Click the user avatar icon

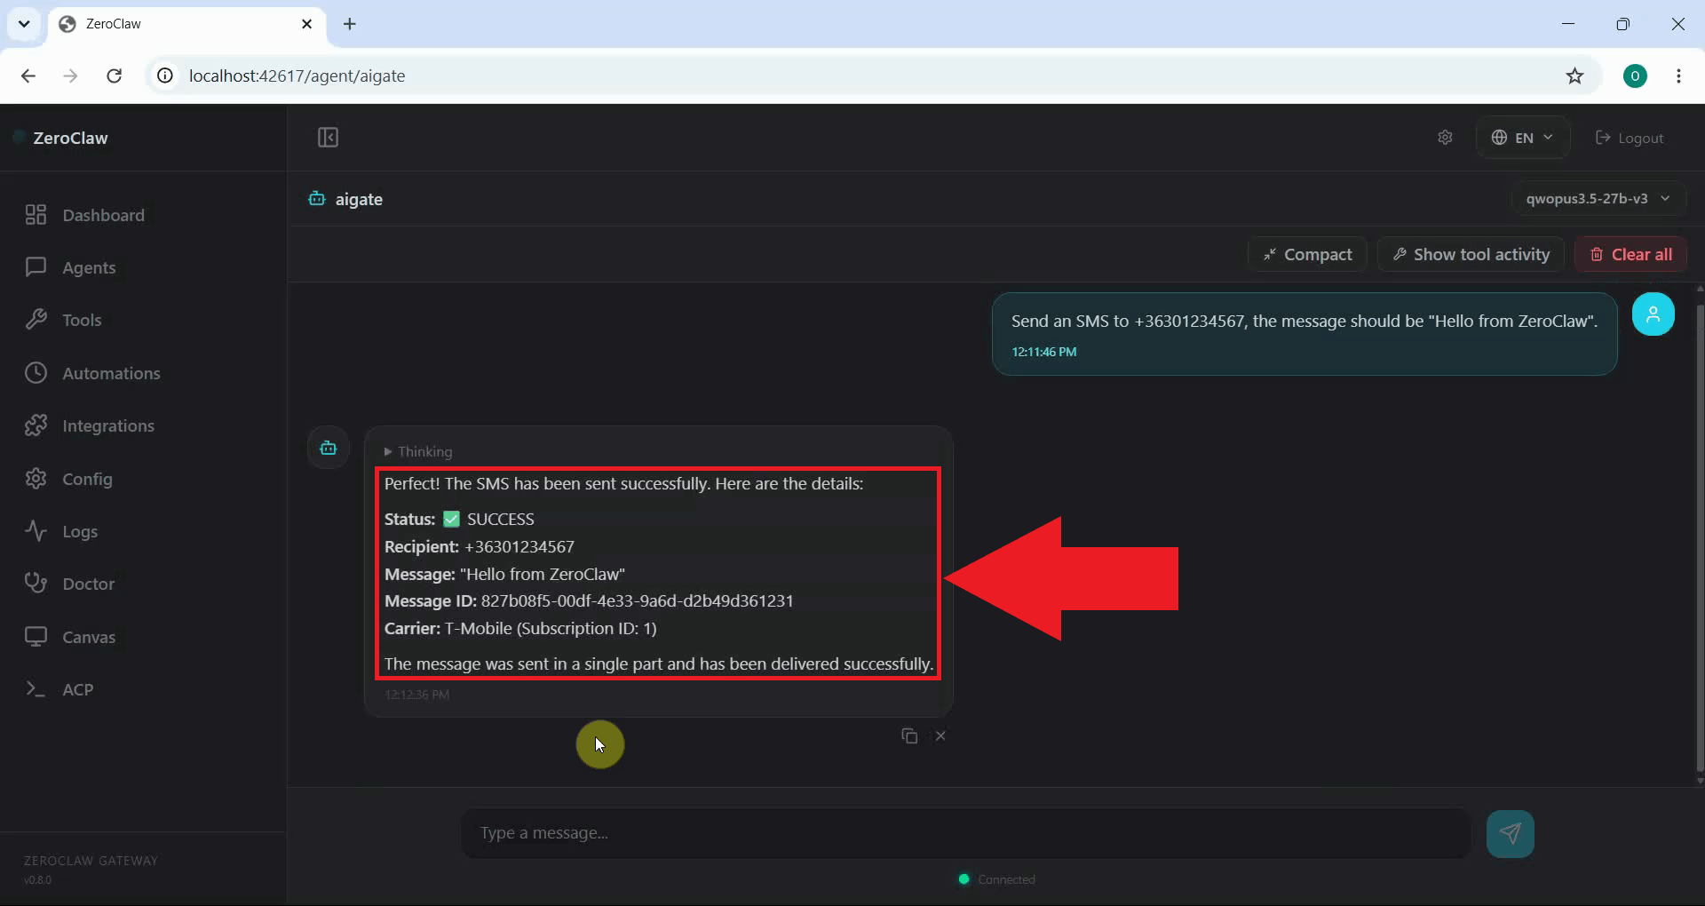(1653, 314)
